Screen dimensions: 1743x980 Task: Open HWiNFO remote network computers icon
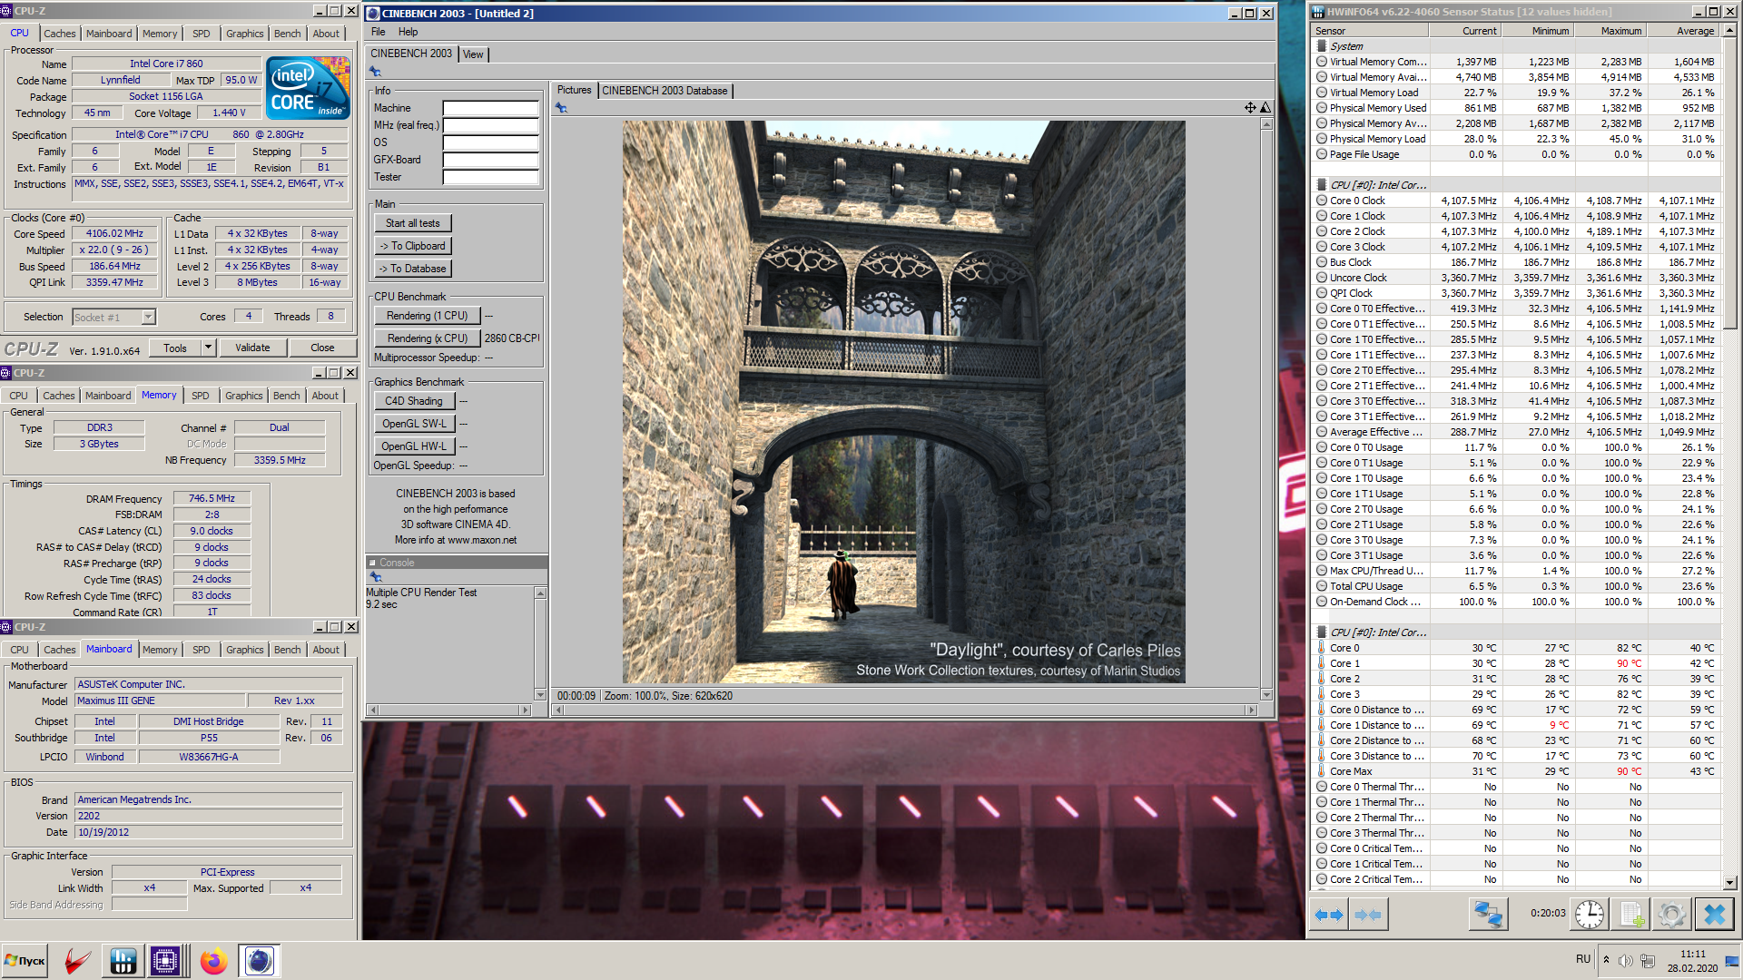tap(1488, 914)
